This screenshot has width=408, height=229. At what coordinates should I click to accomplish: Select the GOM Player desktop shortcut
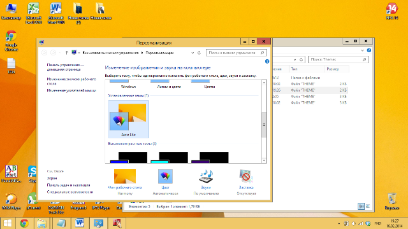[11, 201]
